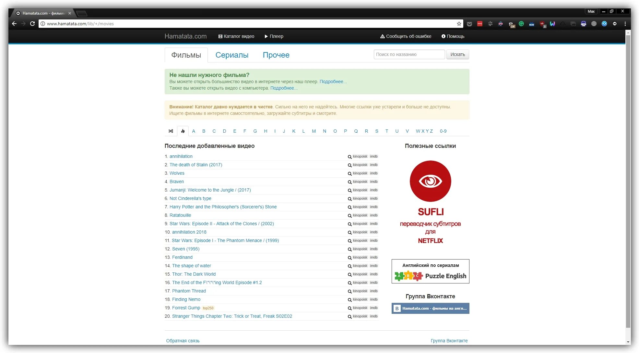The image size is (639, 353).
Task: Open Помощь in the navbar
Action: pos(453,36)
